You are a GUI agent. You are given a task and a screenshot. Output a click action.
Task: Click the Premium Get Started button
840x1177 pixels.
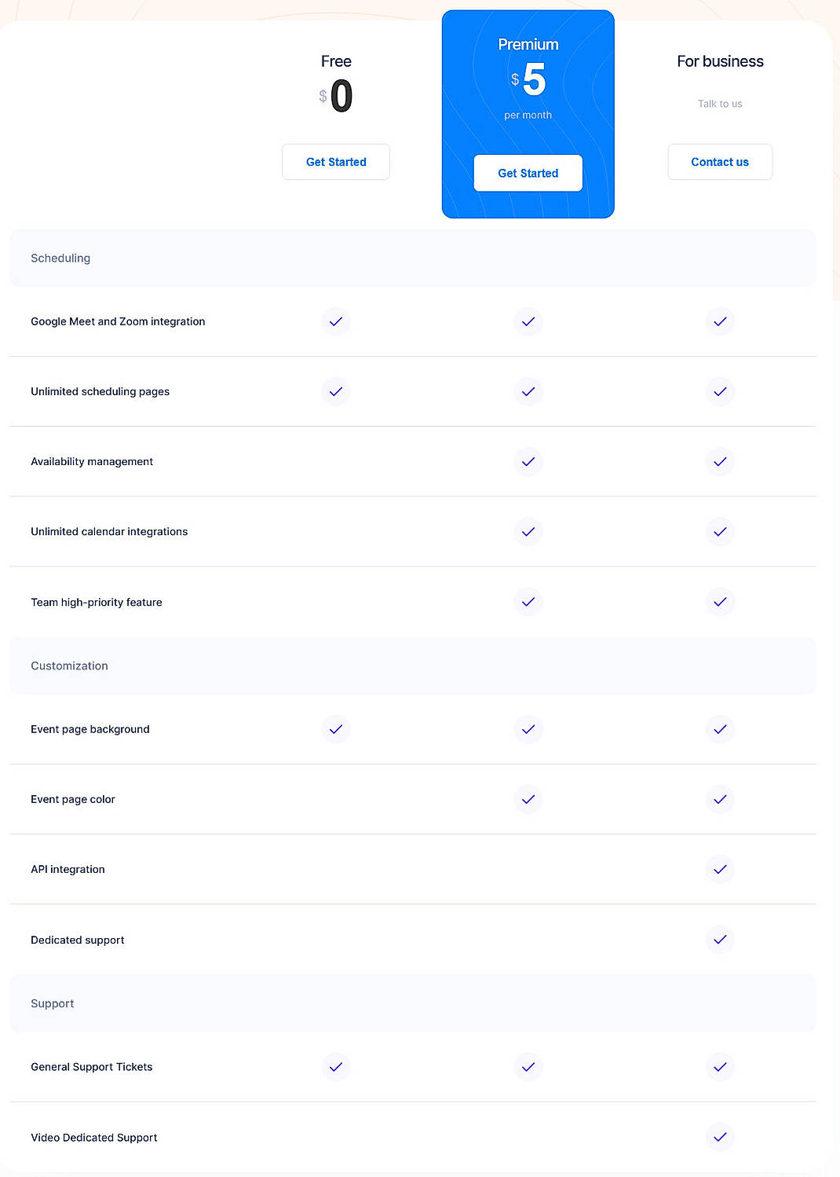tap(528, 173)
